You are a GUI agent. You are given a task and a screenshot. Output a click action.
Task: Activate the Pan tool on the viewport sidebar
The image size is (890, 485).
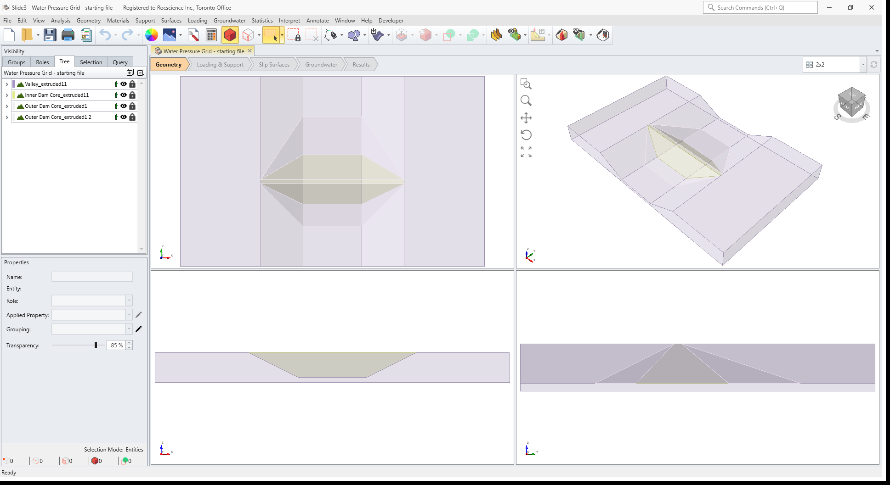click(526, 118)
